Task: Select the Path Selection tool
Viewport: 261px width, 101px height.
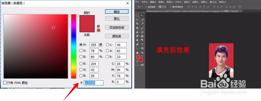Action: [137, 49]
